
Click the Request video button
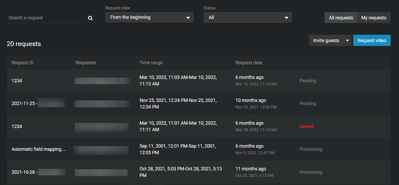[372, 41]
